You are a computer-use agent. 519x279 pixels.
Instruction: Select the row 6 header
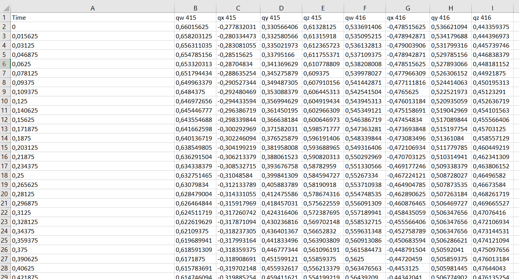coord(5,64)
